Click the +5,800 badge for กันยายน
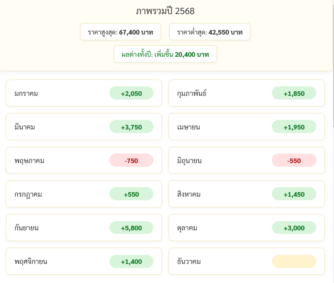Screen dimensions: 334x283 pyautogui.click(x=131, y=228)
